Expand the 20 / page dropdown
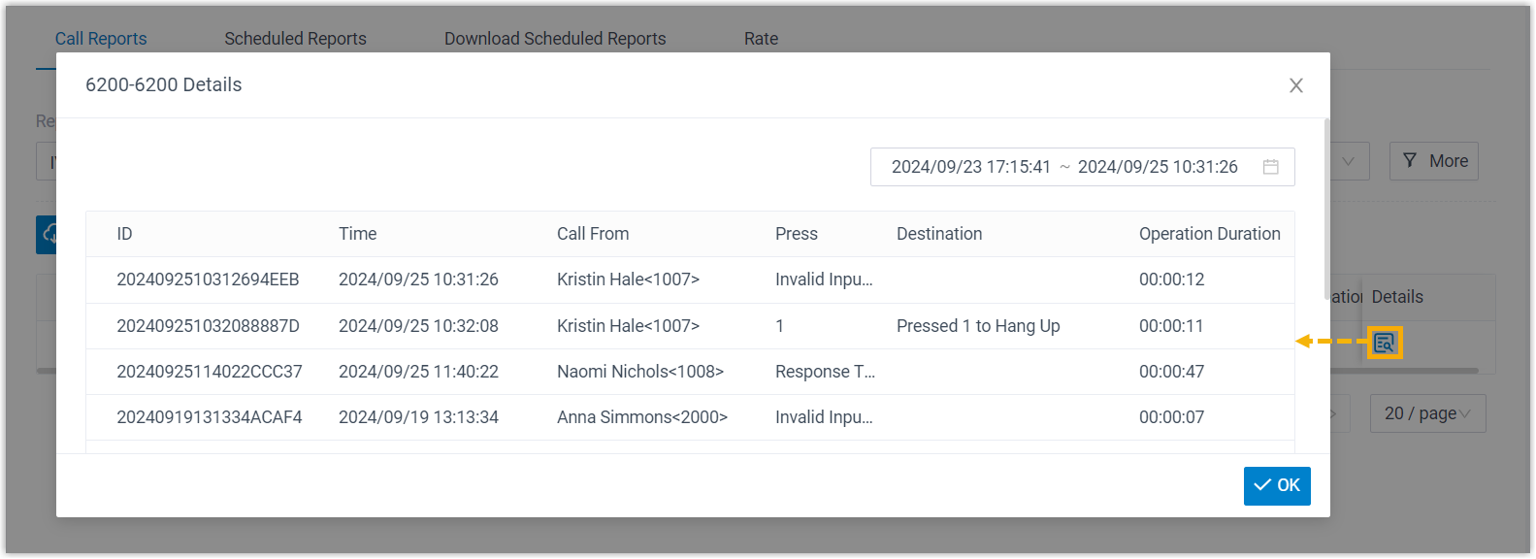The width and height of the screenshot is (1536, 559). coord(1426,413)
